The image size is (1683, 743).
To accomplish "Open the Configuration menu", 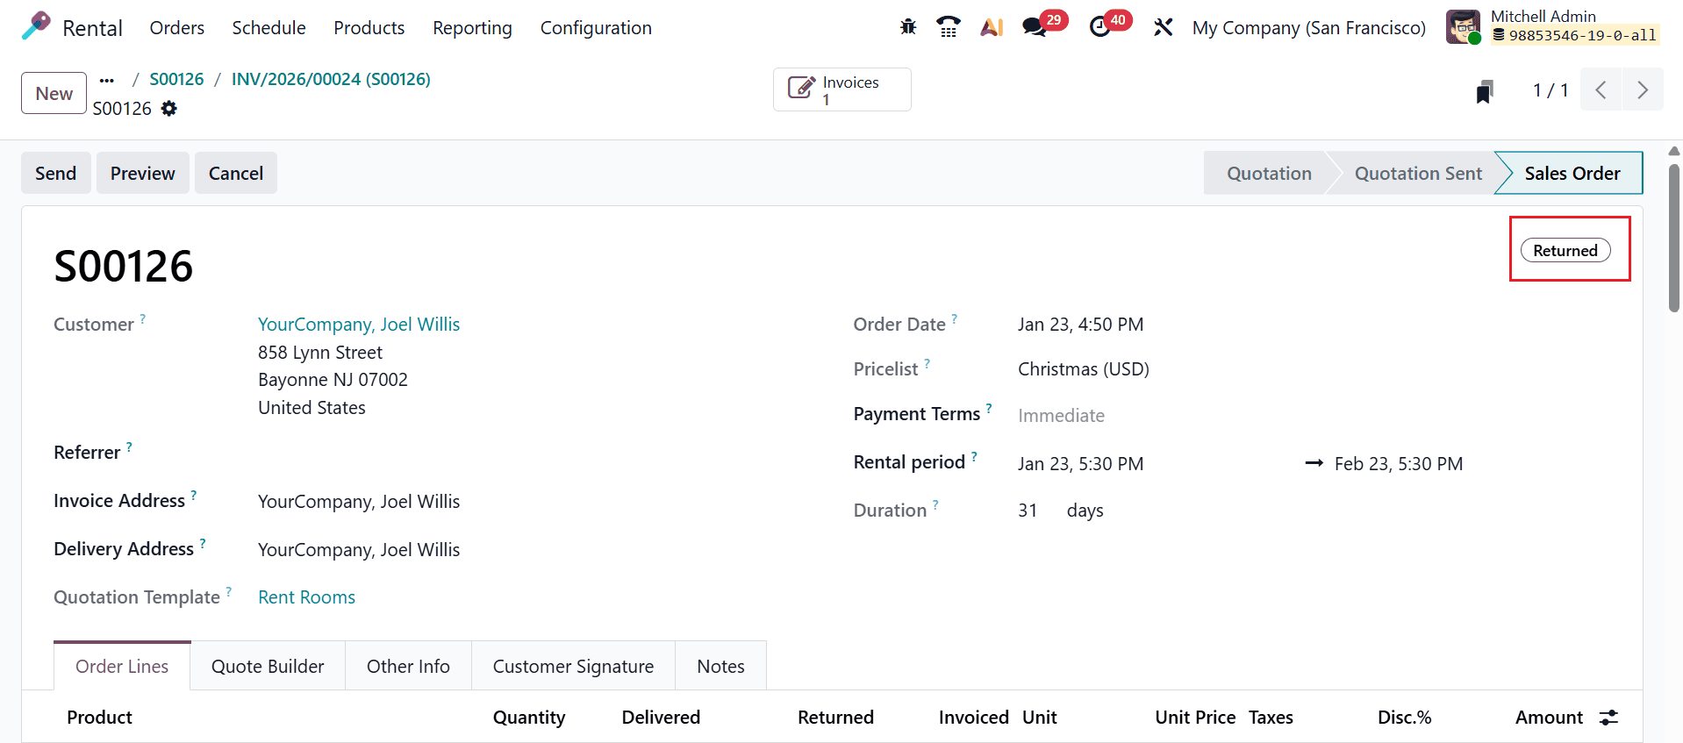I will click(x=596, y=28).
